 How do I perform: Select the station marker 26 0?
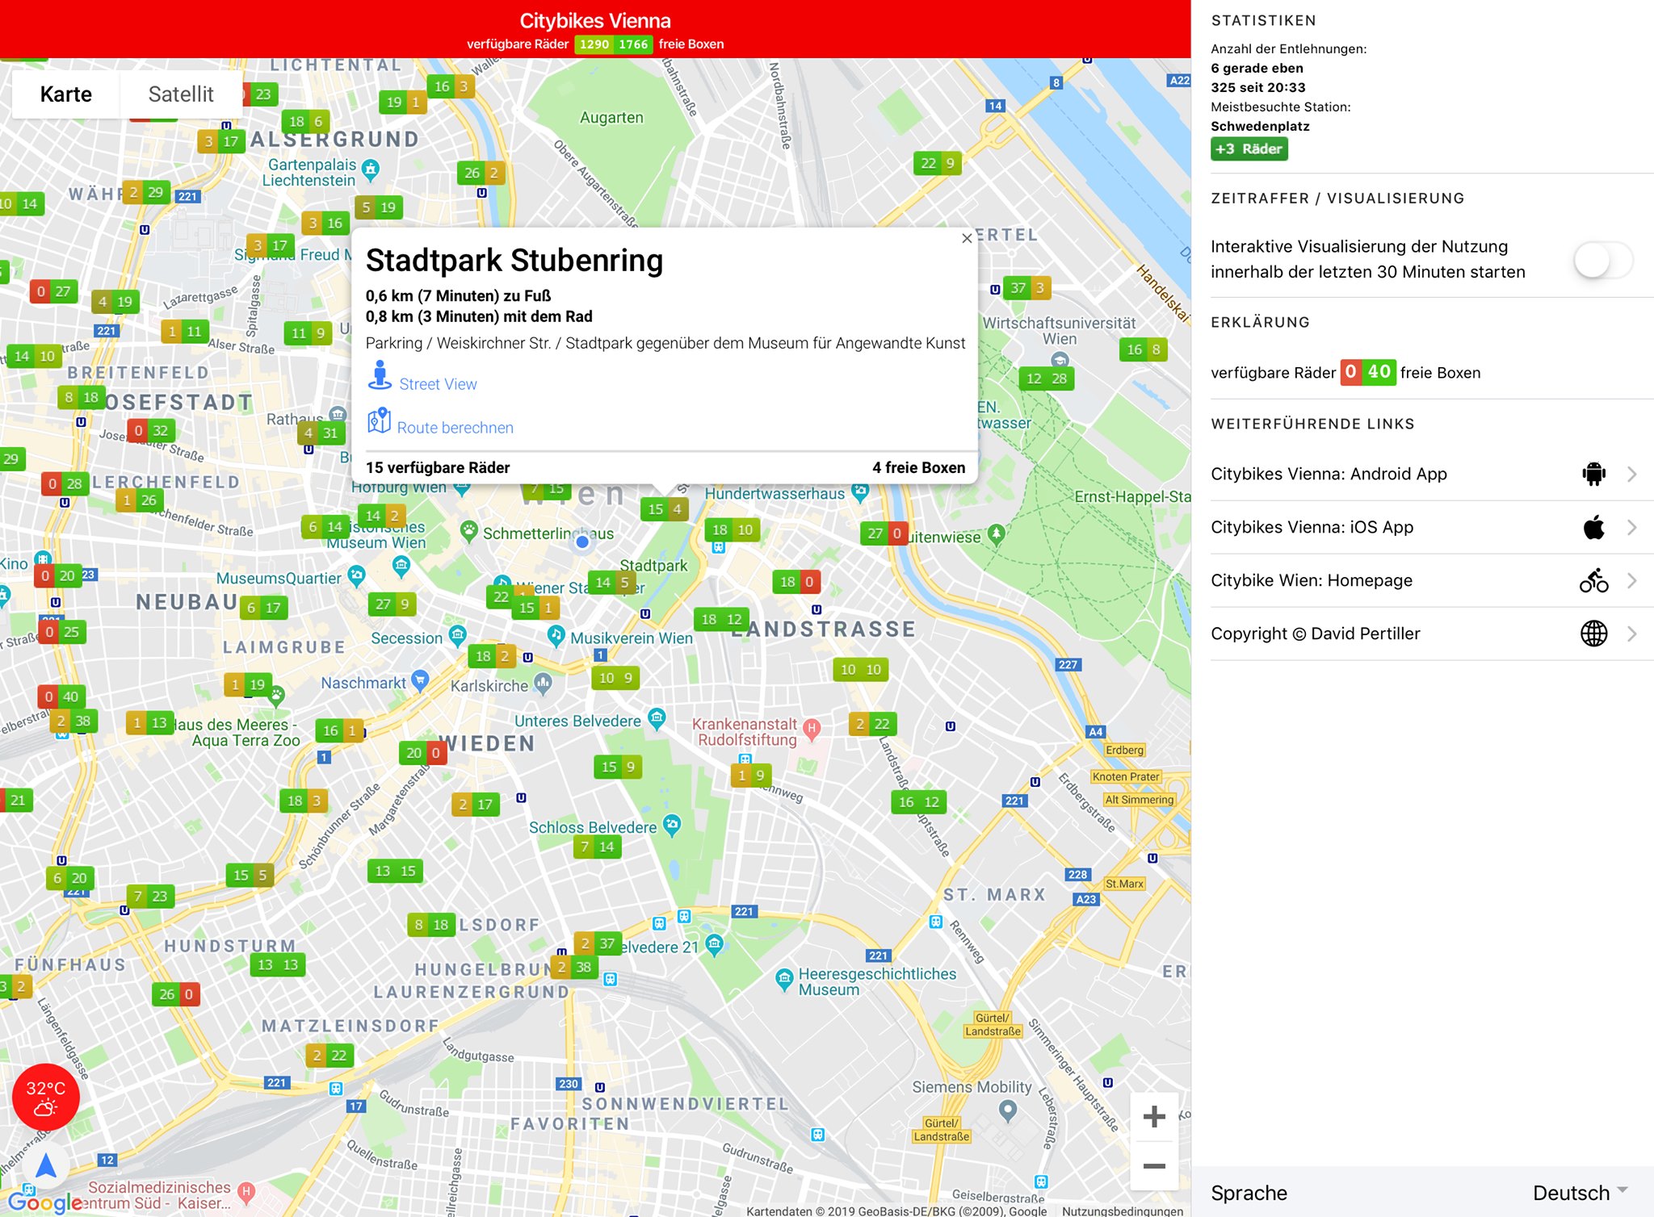pyautogui.click(x=176, y=994)
